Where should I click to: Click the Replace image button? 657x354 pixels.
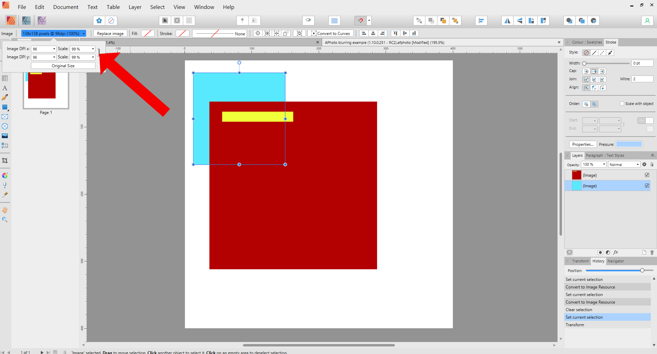(110, 33)
